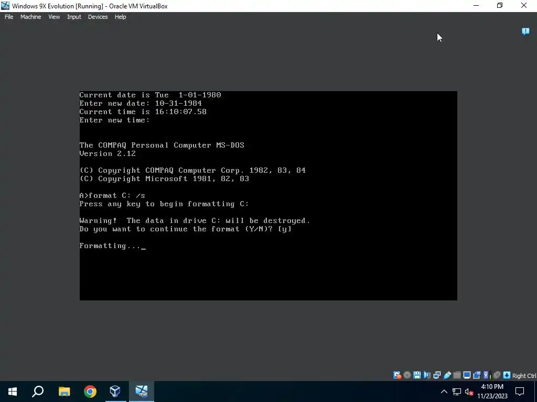Click the virtualization features (V) status icon
This screenshot has width=537, height=402.
pos(487,375)
